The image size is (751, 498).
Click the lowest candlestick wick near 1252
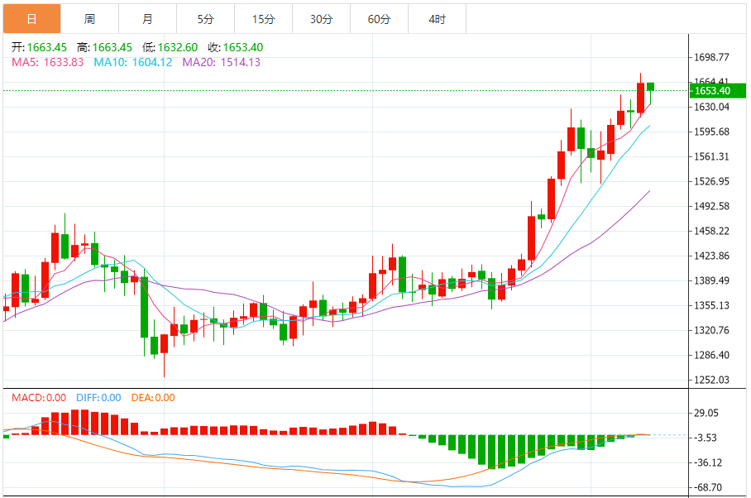pos(165,356)
